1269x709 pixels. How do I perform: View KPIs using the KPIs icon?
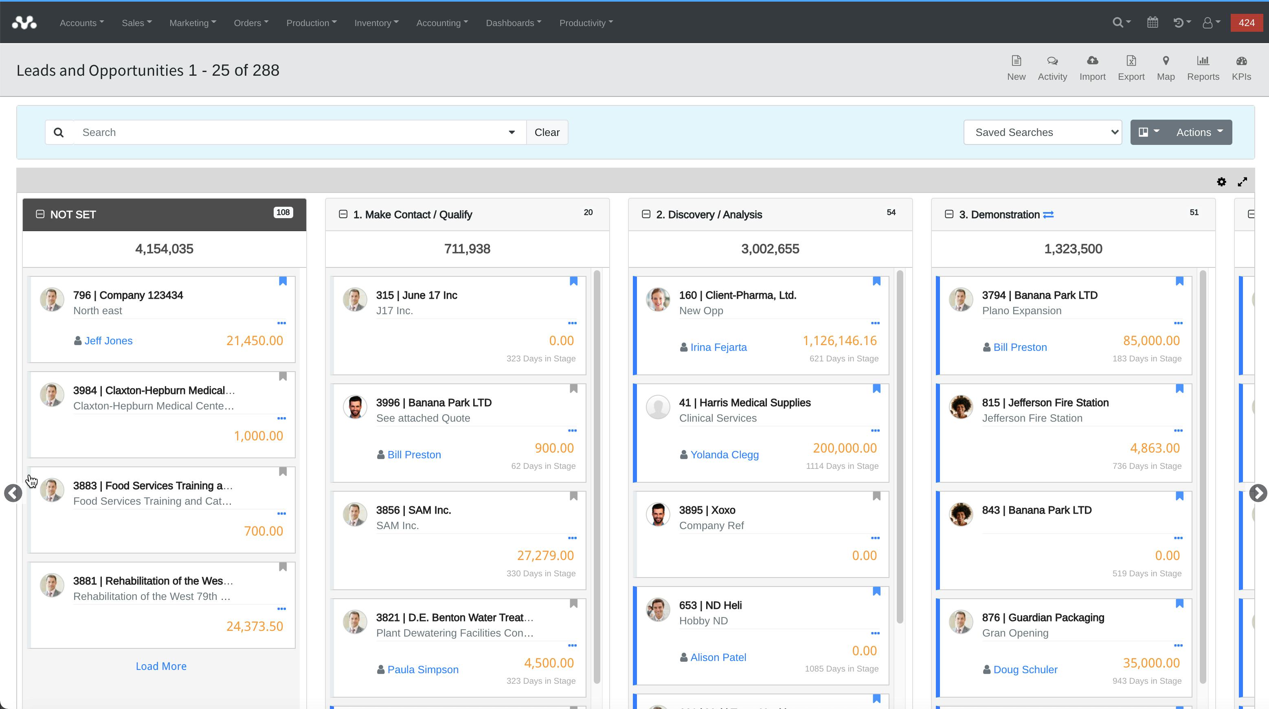(1241, 68)
